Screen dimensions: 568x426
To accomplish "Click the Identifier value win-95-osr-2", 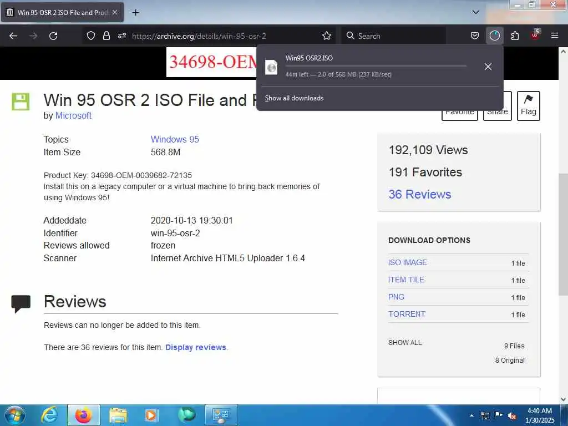I will [x=175, y=233].
